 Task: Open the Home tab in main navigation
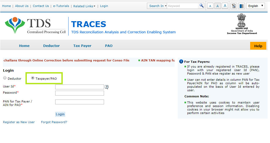(24, 46)
